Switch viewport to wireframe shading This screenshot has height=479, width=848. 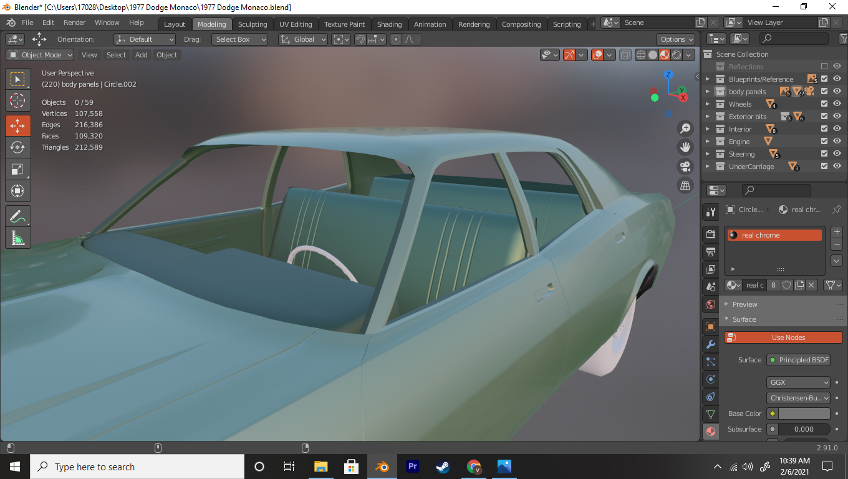click(641, 55)
